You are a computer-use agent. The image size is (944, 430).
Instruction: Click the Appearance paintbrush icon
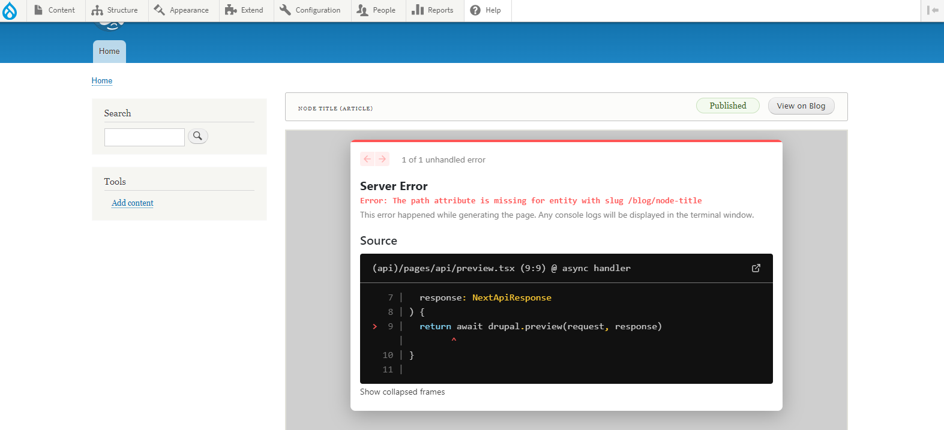click(159, 10)
